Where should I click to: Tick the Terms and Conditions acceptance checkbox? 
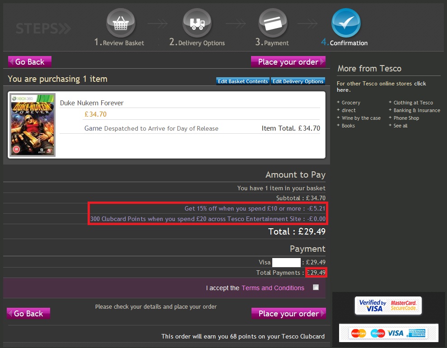pyautogui.click(x=316, y=287)
